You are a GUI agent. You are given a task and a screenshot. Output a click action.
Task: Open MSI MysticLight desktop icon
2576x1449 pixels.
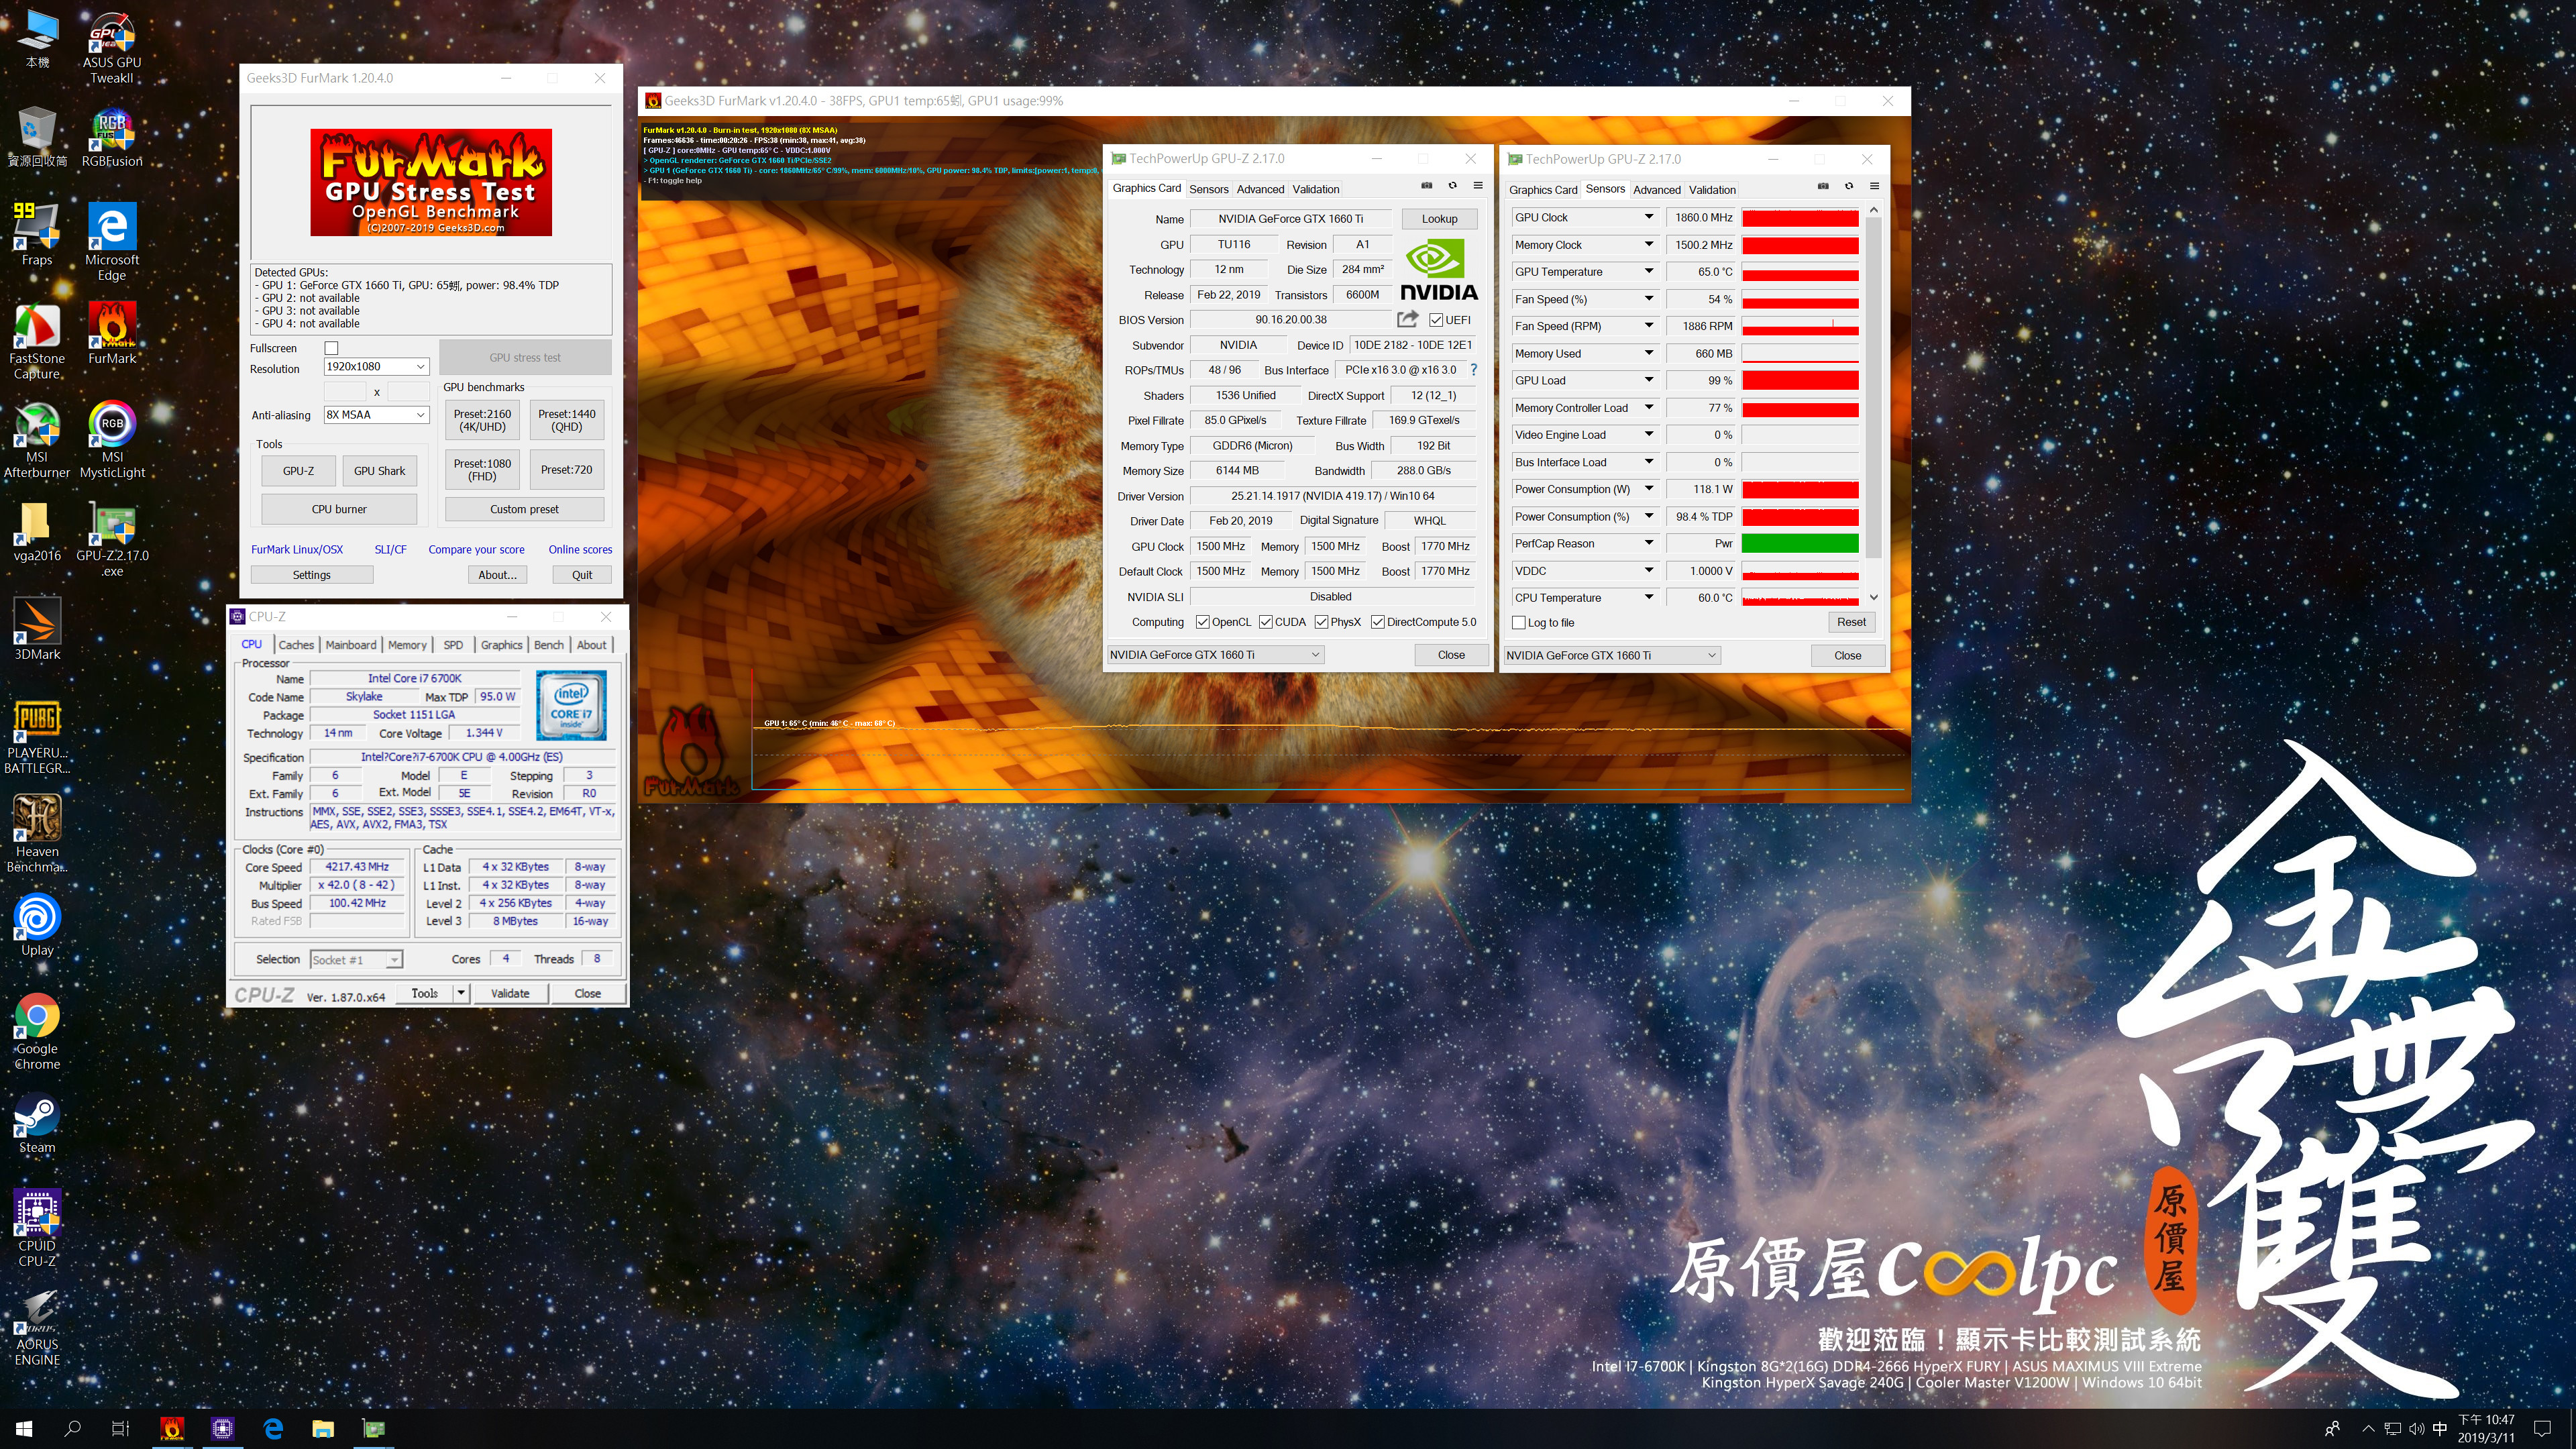point(112,440)
